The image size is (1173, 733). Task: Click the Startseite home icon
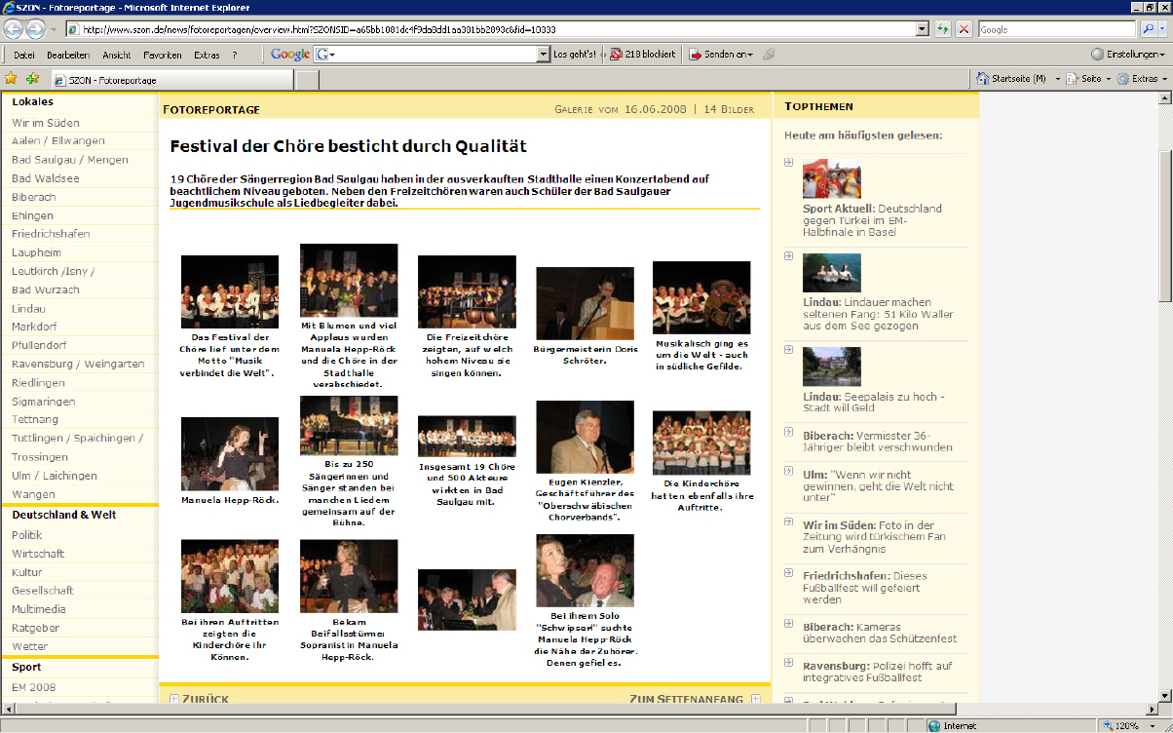(982, 79)
